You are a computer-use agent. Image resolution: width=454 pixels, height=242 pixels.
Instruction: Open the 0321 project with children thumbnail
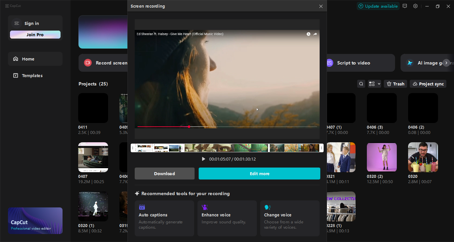341,157
